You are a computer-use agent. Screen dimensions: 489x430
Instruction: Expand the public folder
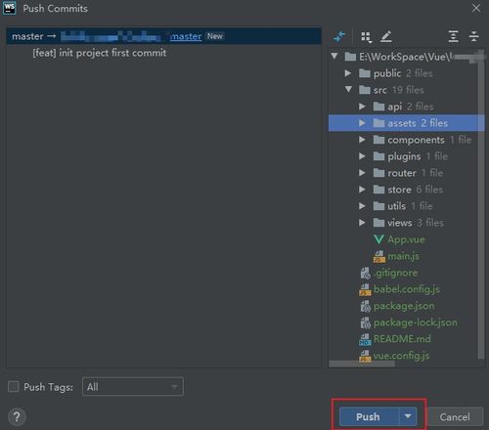348,73
